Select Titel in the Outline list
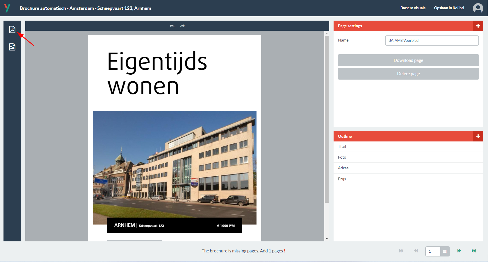 [x=408, y=146]
